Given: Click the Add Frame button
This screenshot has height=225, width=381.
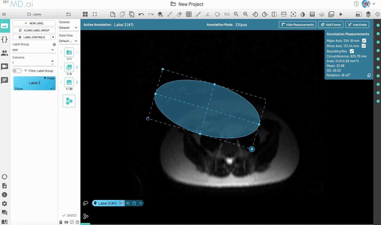Looking at the screenshot, I should point(331,25).
